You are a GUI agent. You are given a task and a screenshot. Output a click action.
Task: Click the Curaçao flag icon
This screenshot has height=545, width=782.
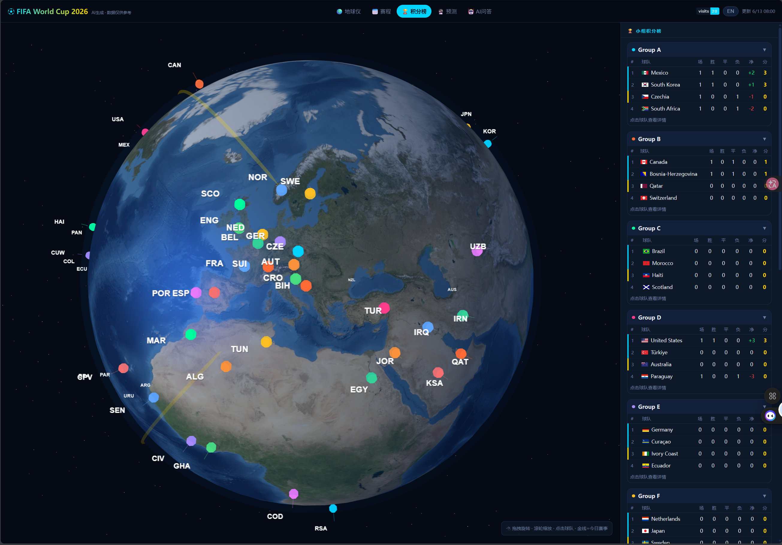pos(645,441)
